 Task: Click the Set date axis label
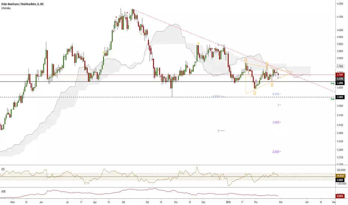(x=124, y=202)
